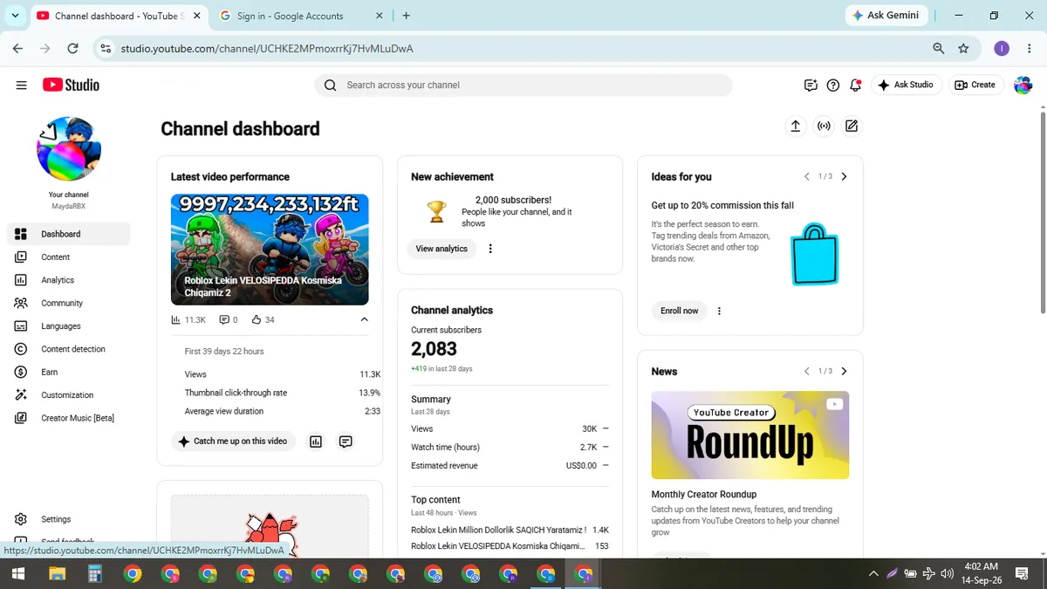Click top content Roblox Lekin VELOSIPEDDA row

tap(510, 546)
